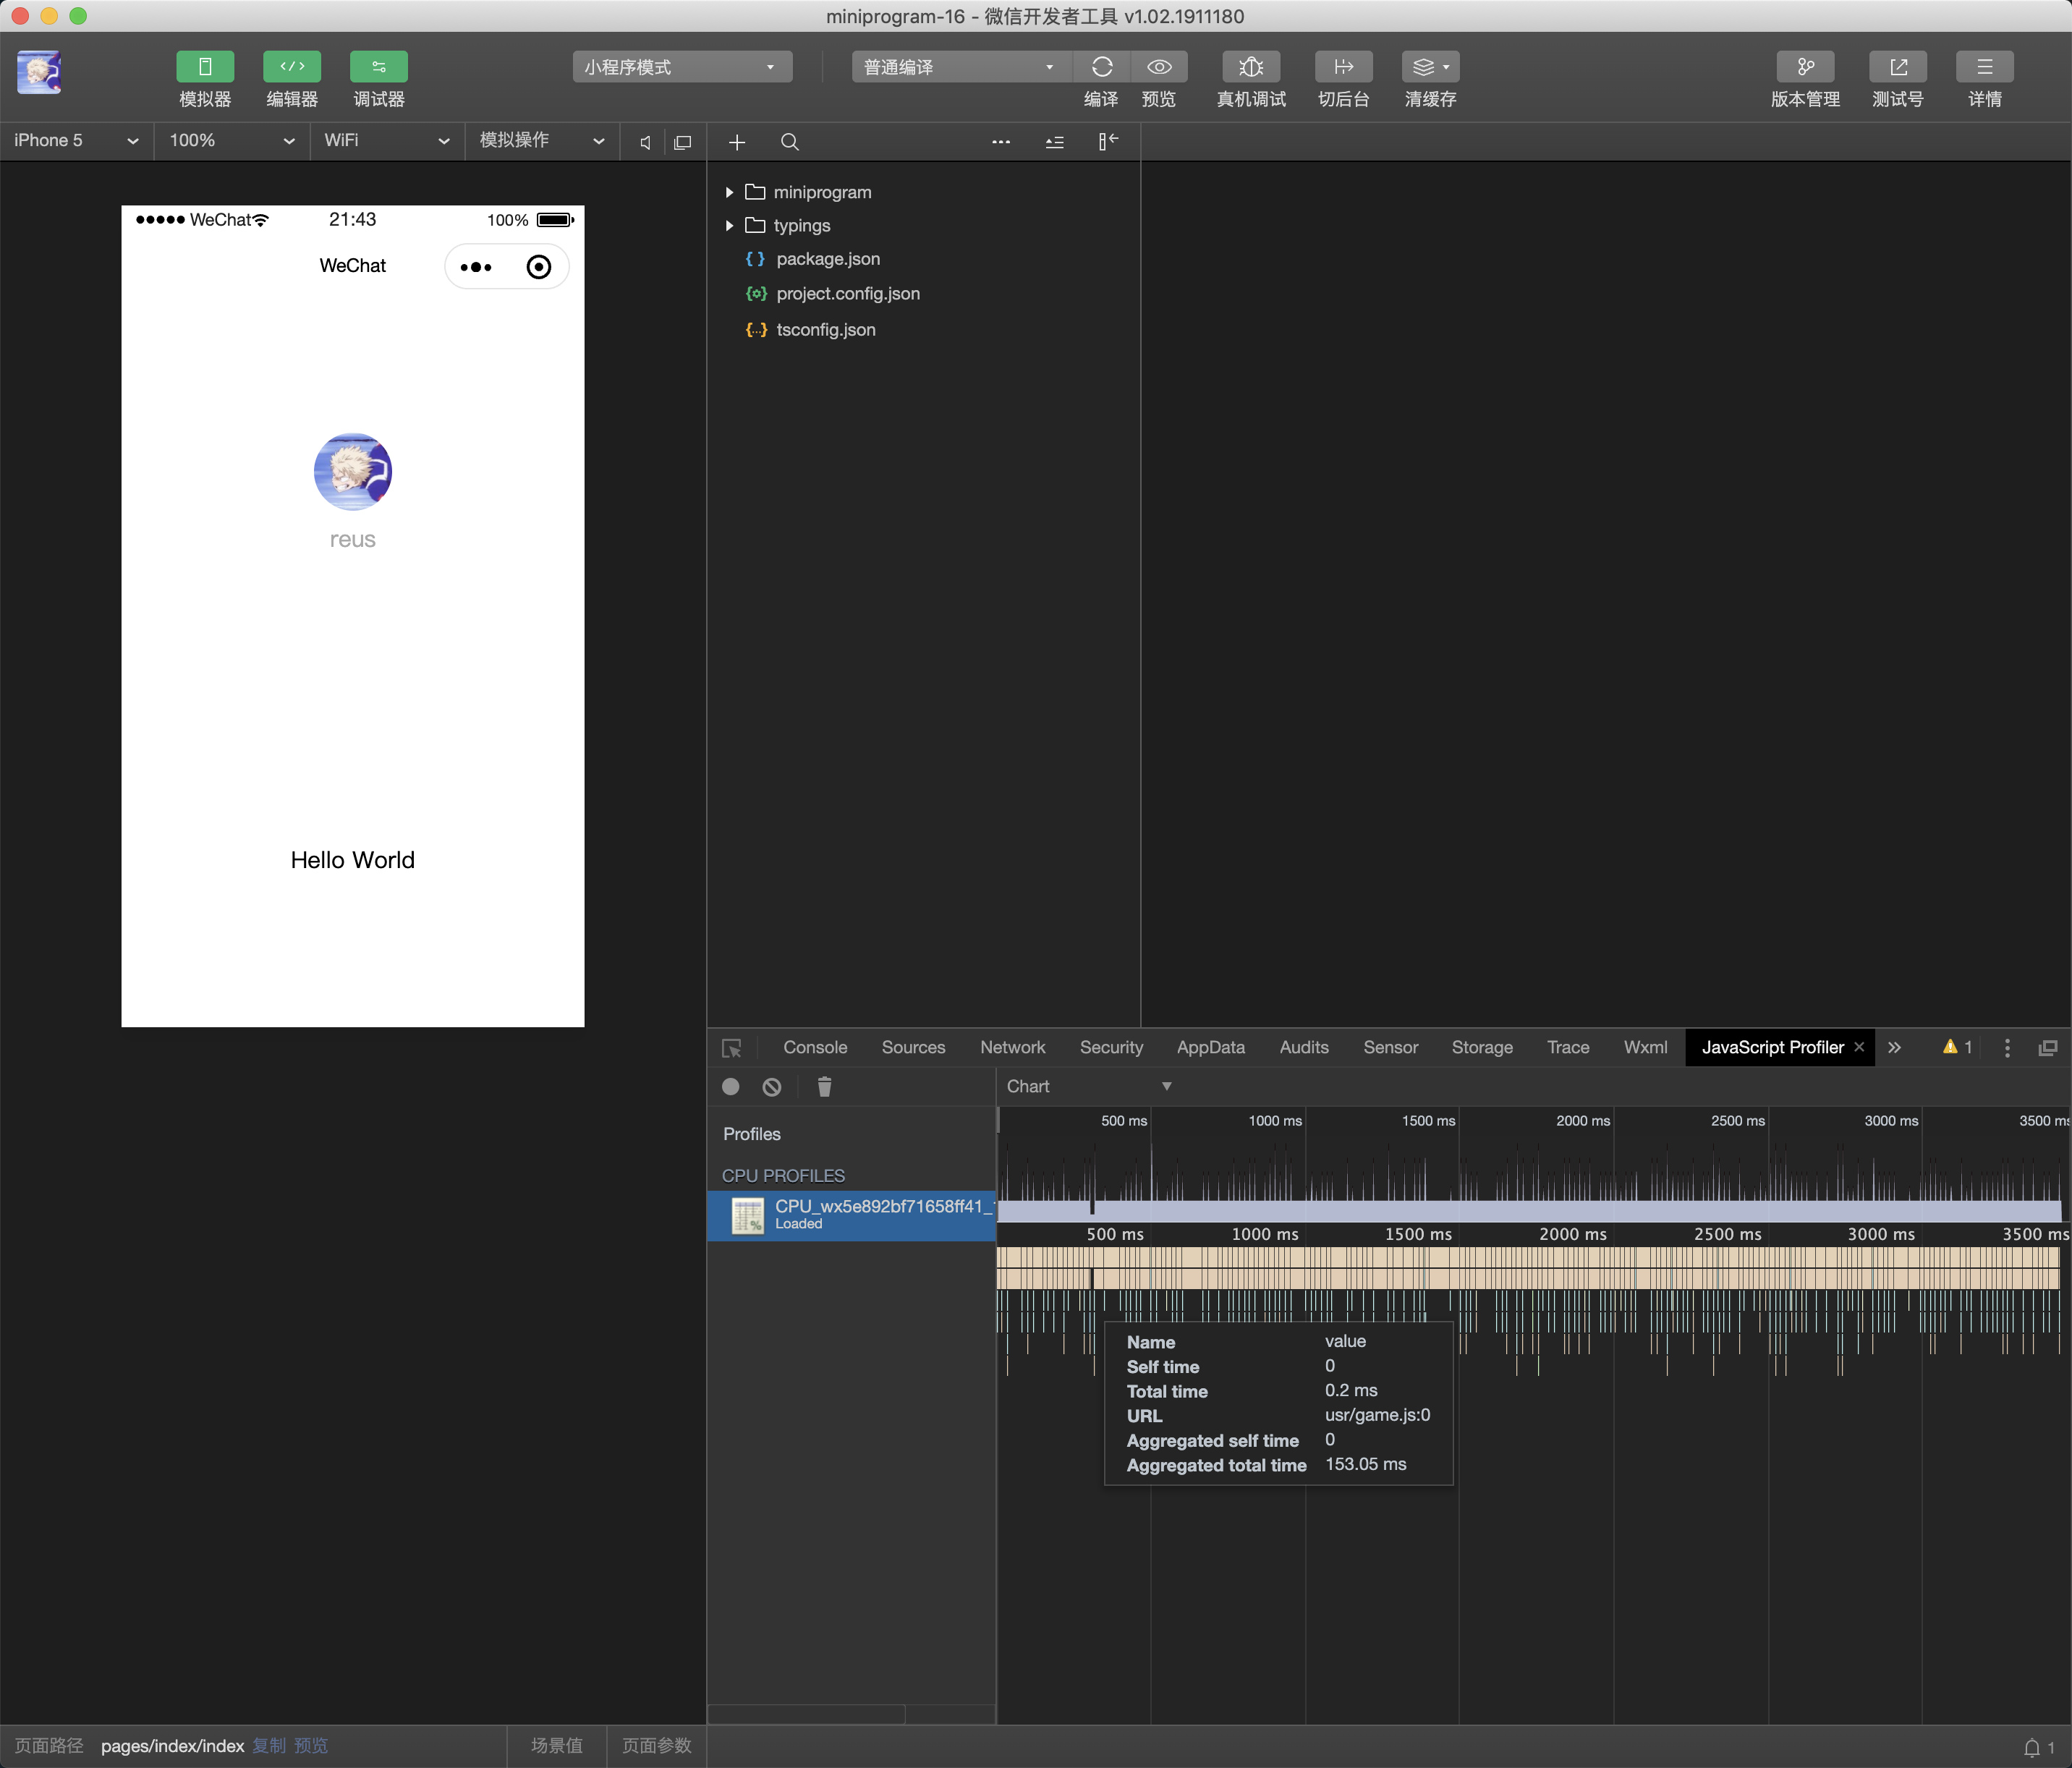Switch to the Sources tab

[x=913, y=1047]
